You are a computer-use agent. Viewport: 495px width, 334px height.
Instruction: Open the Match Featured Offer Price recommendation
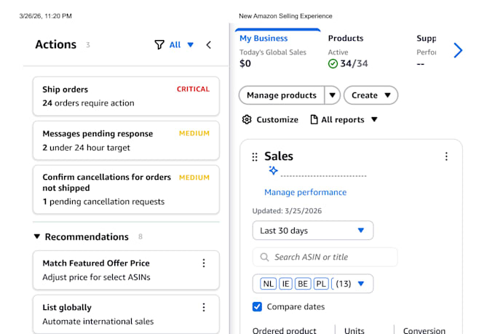pyautogui.click(x=126, y=270)
